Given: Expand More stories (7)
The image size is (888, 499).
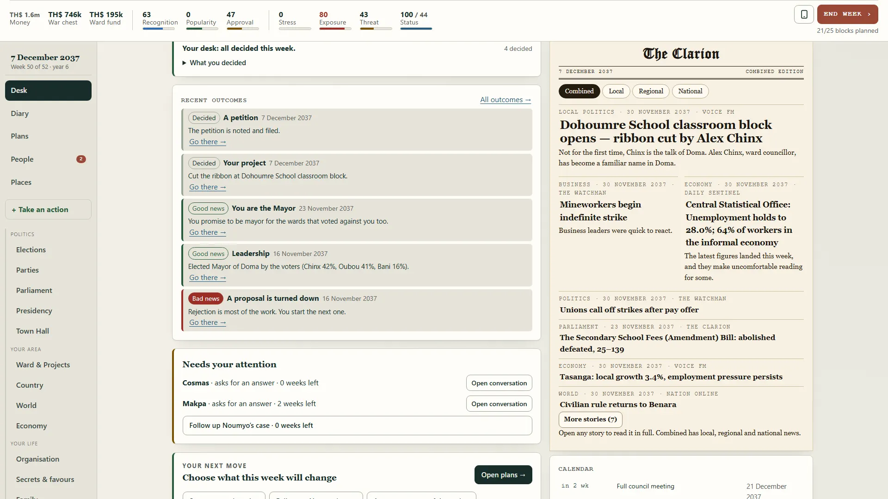Looking at the screenshot, I should point(590,420).
